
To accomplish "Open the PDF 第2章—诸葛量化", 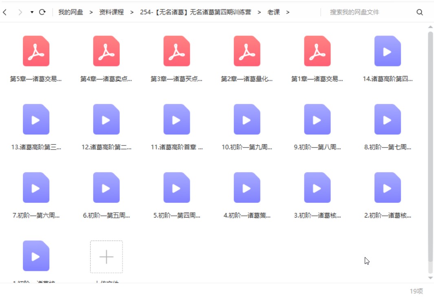I will click(x=247, y=51).
